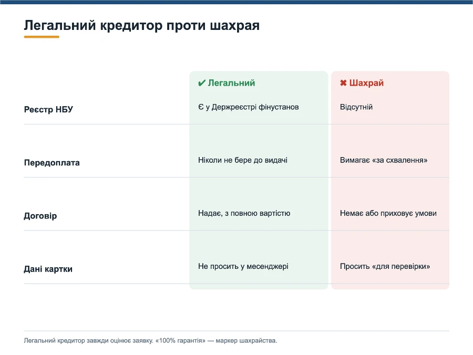Select cell 'Відсутній'
473x355 pixels.
coord(356,107)
